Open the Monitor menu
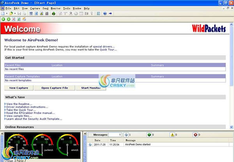The height and width of the screenshot is (162, 234). 56,8
